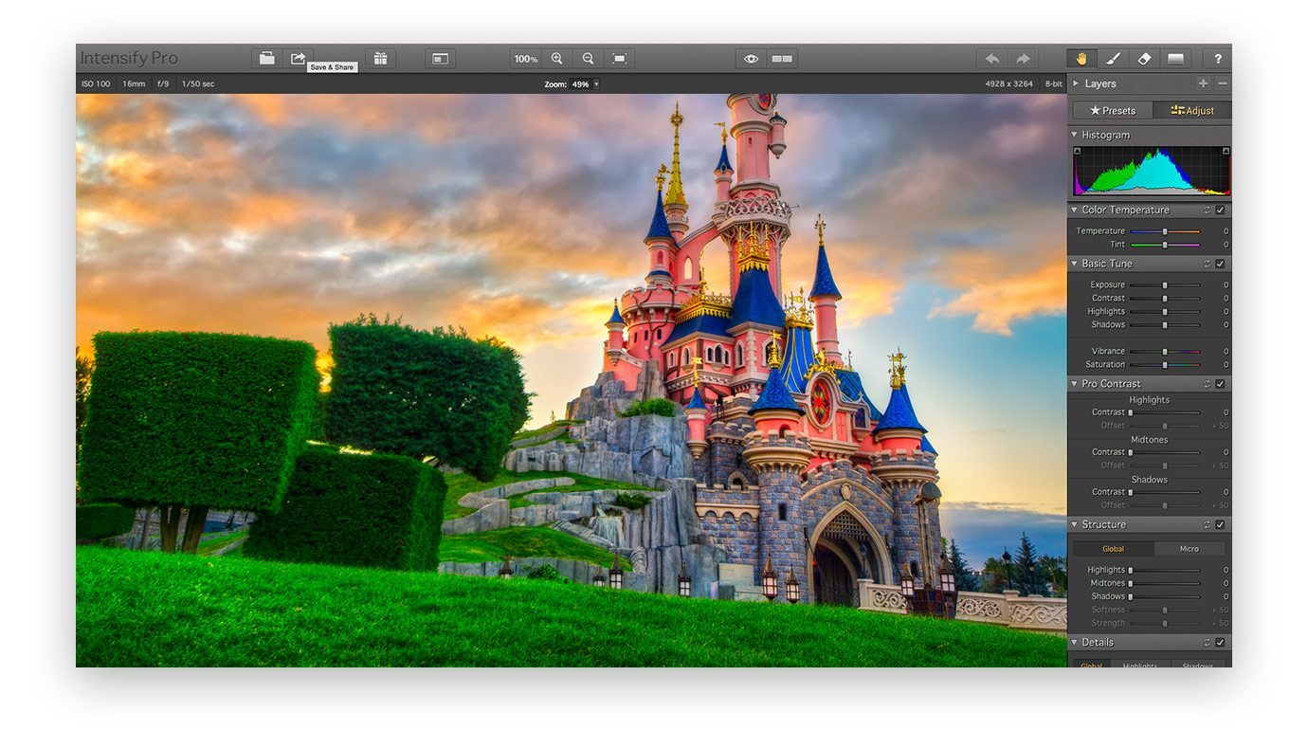
Task: Enable the side-by-side compare view icon
Action: click(x=782, y=59)
